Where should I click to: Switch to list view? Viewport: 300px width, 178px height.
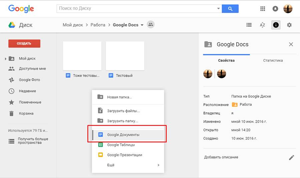(x=249, y=25)
